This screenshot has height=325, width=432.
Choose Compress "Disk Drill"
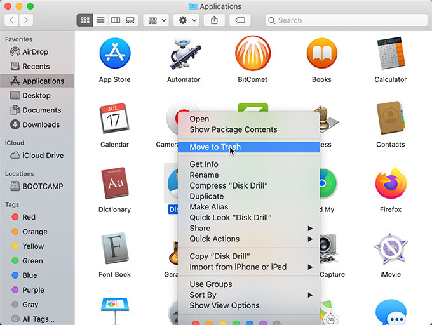(x=249, y=186)
